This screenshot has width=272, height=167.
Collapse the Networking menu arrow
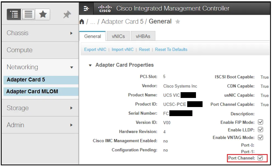click(71, 67)
